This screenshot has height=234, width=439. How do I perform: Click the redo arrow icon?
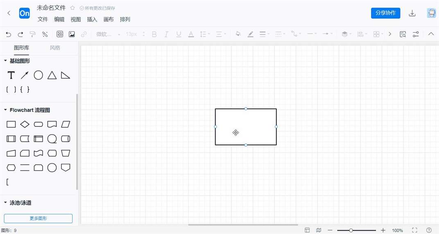tap(20, 34)
